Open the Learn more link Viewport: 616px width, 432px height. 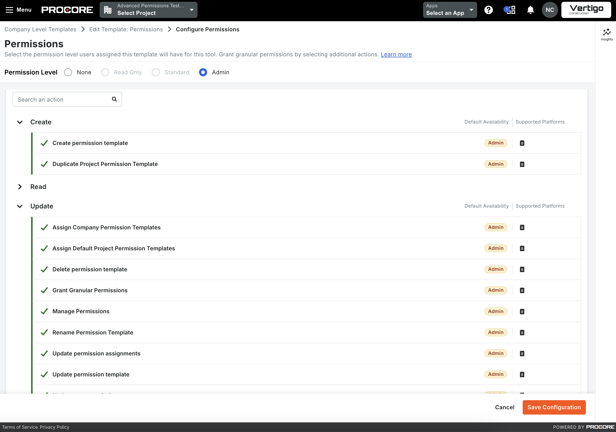396,54
